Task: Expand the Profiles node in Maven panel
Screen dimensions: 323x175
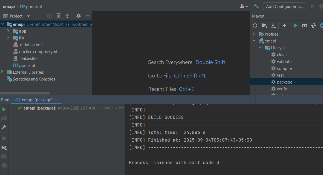Action: [x=254, y=34]
